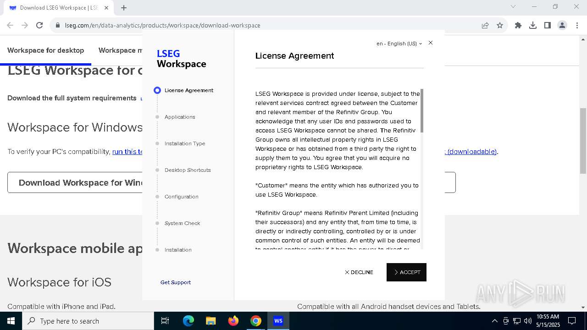Click the browser back arrow
Viewport: 587px width, 330px height.
(10, 25)
